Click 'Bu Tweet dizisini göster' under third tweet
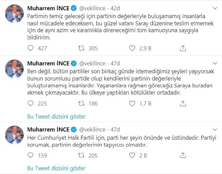222x174 pixels. (x=56, y=168)
